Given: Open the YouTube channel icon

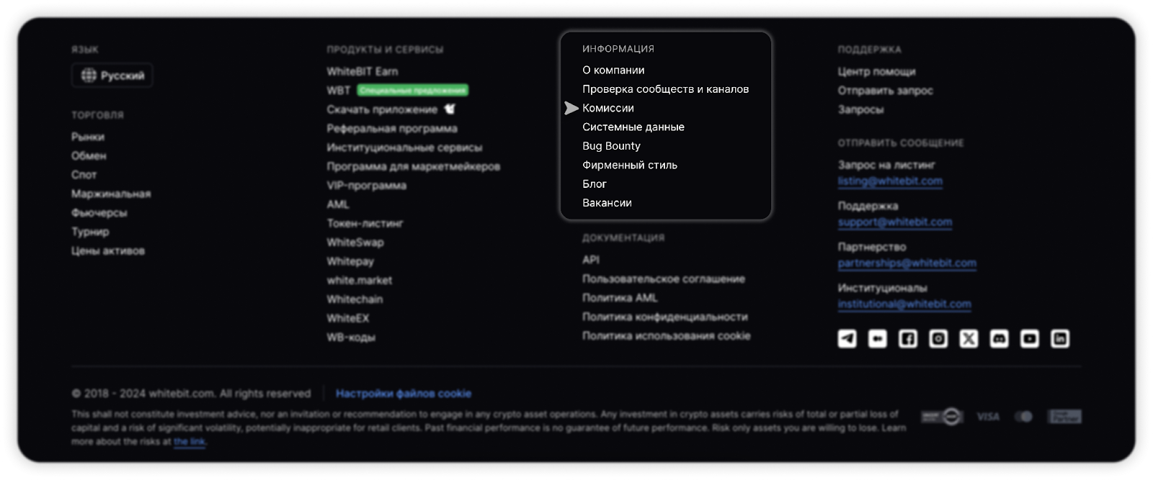Looking at the screenshot, I should tap(1030, 338).
